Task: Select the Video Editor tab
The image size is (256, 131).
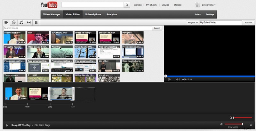Action: 73,14
